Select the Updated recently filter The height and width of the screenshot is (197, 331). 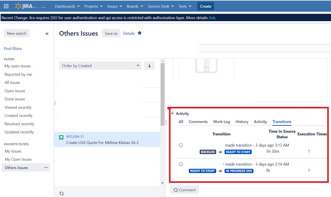19,132
